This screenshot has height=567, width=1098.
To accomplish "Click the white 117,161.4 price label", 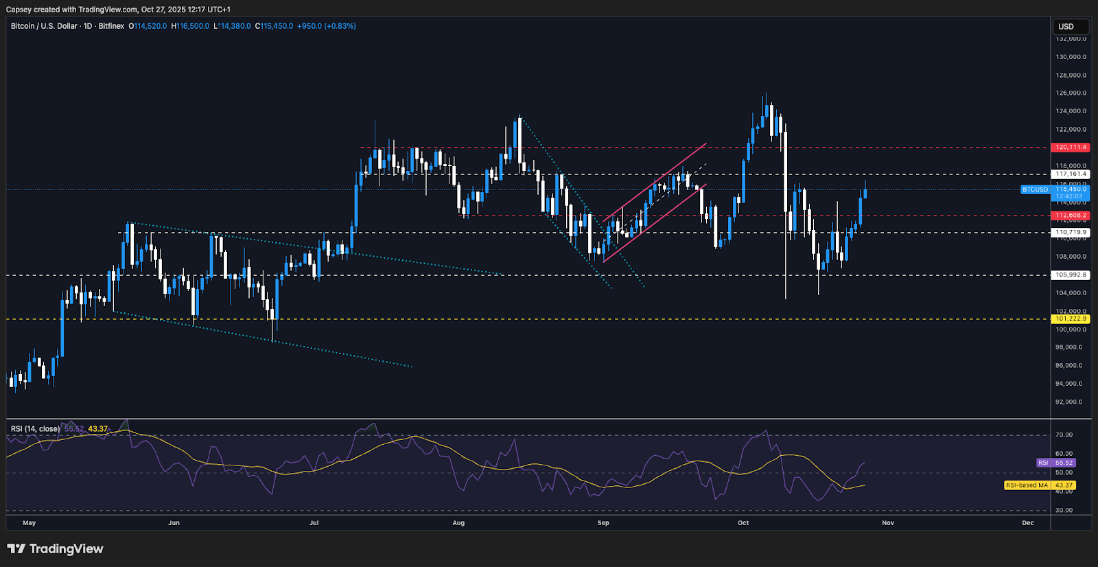I will [x=1071, y=174].
